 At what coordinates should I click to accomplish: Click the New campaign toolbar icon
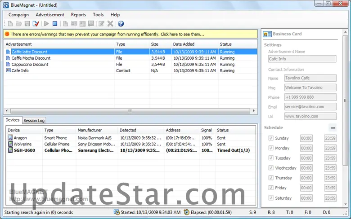10,23
